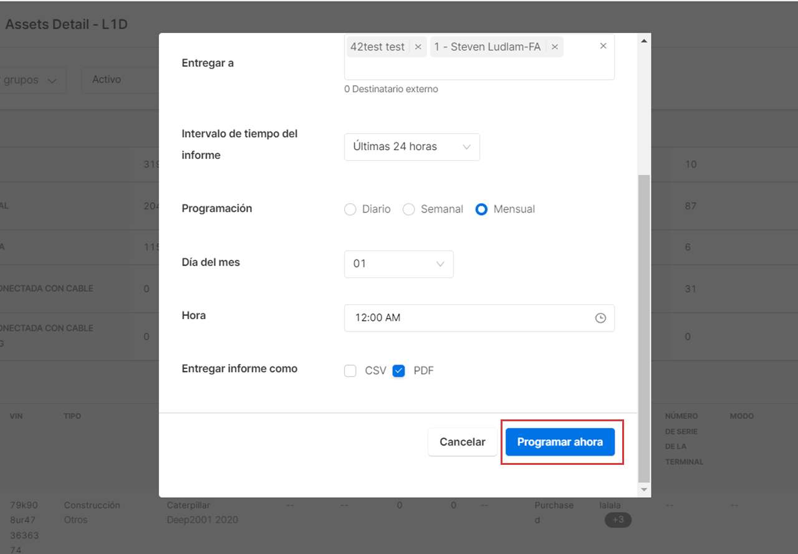Click the Assets Detail - L1D page title
The width and height of the screenshot is (798, 554).
pyautogui.click(x=66, y=24)
